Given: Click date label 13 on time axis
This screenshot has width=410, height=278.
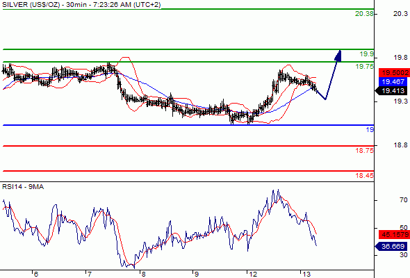Looking at the screenshot, I should [x=306, y=275].
